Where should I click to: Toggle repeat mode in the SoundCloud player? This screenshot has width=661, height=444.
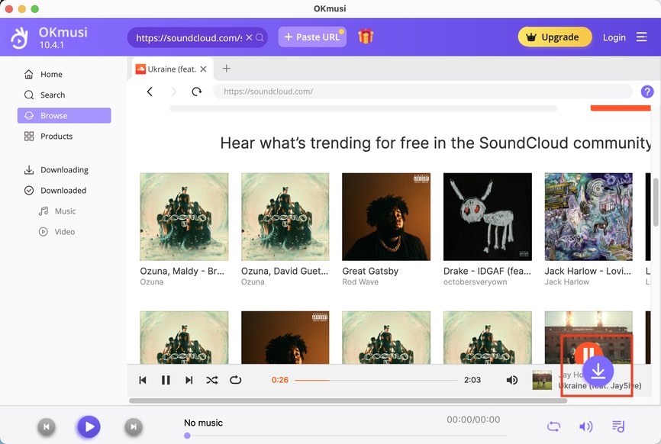tap(235, 380)
